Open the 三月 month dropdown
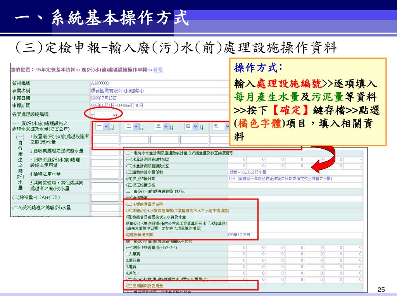397x298 pixels. click(162, 126)
